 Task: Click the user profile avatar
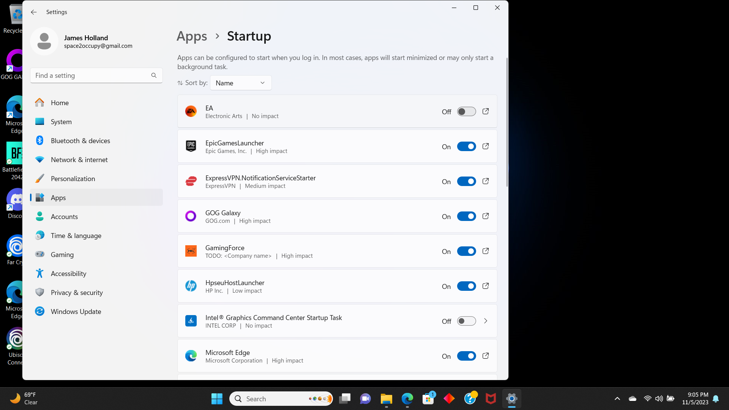pos(44,41)
